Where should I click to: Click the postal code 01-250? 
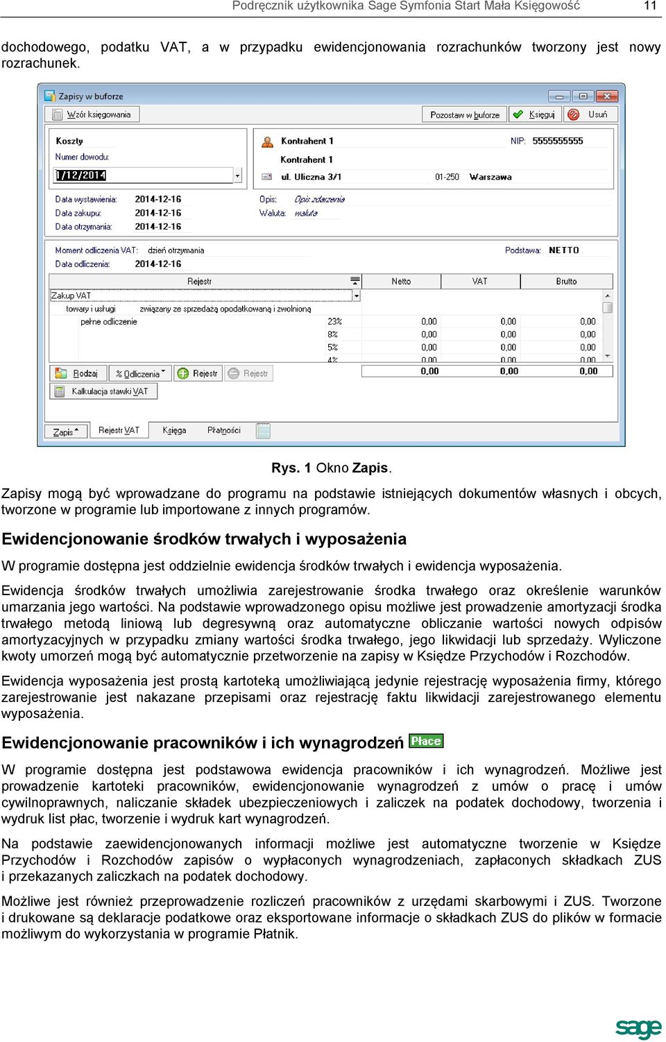[447, 177]
